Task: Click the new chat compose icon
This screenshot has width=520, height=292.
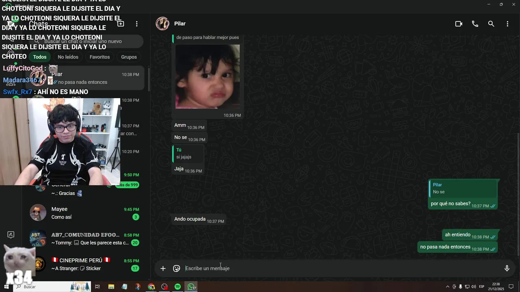Action: (121, 24)
